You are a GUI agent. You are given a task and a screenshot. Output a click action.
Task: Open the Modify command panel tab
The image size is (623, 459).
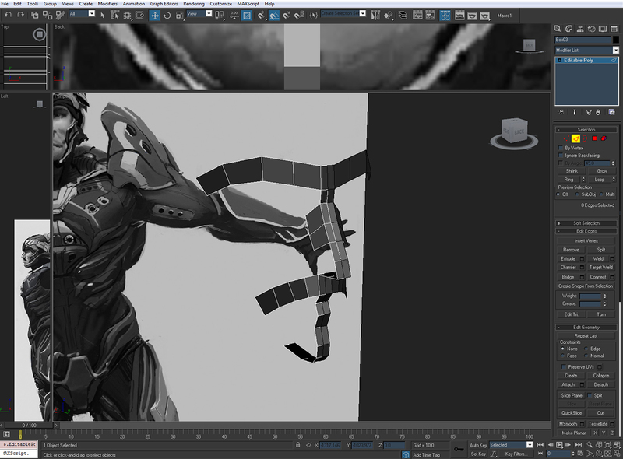click(x=569, y=29)
